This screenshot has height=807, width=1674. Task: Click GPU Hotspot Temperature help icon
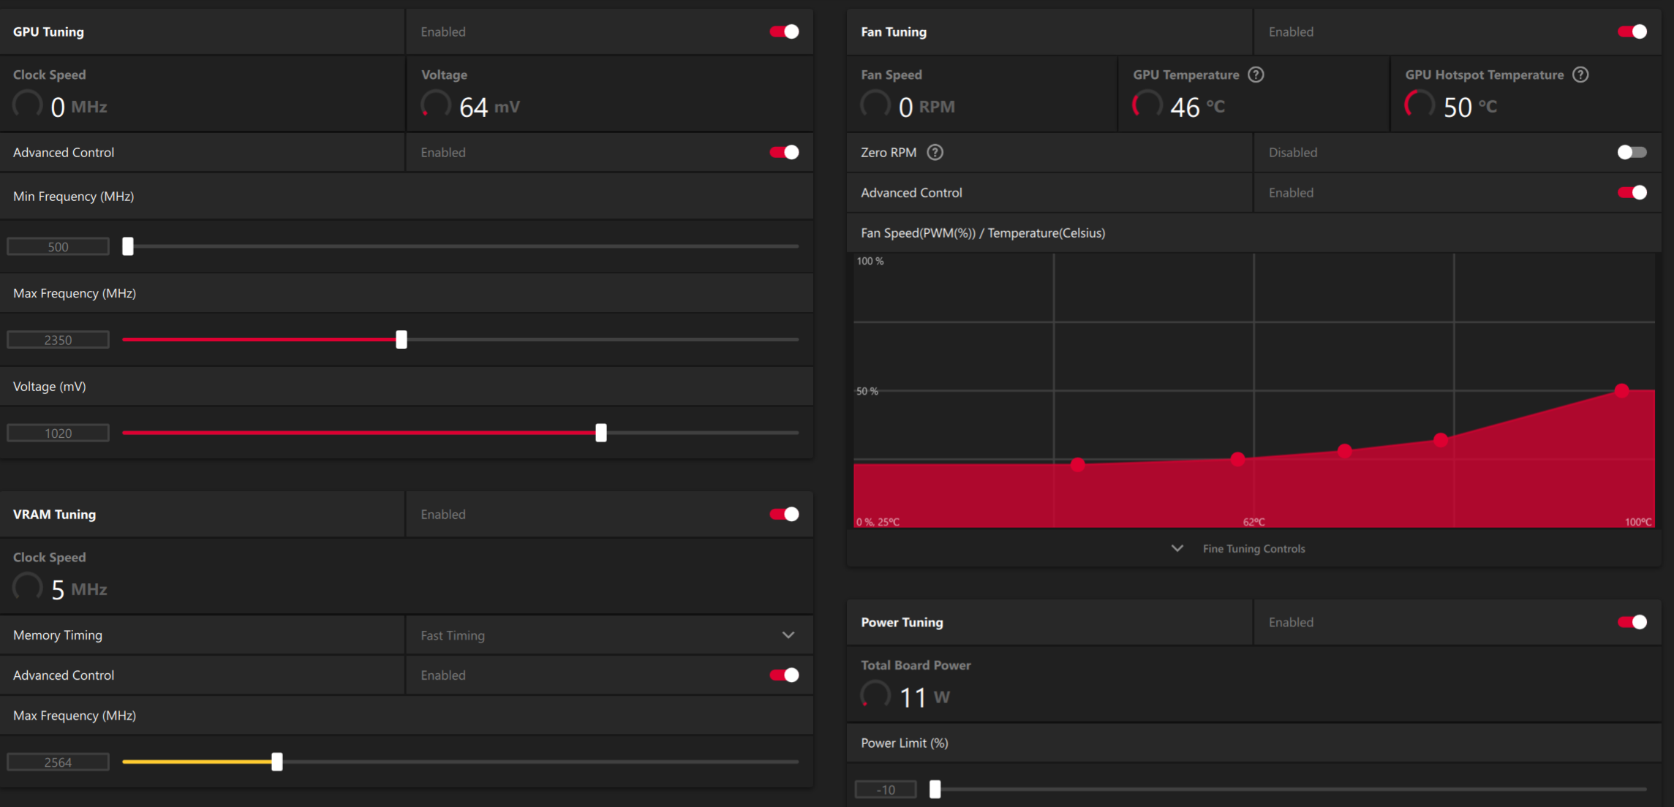1580,75
